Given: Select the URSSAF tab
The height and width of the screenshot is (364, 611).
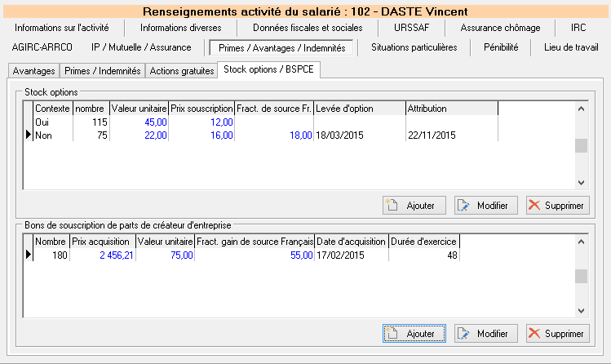Looking at the screenshot, I should tap(410, 27).
